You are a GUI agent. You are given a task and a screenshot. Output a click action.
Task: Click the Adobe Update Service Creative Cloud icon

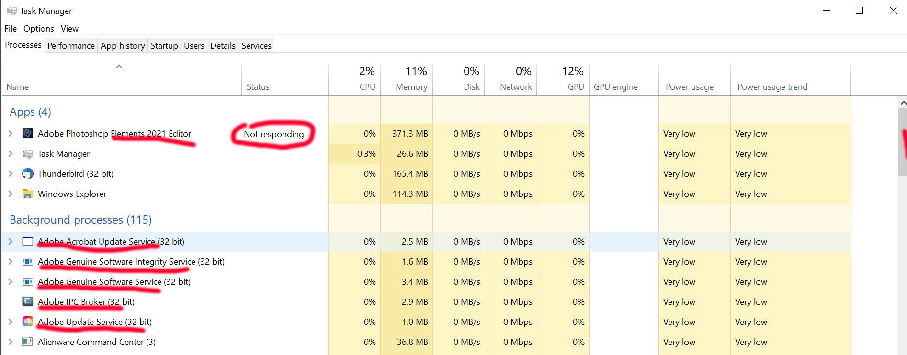(28, 322)
